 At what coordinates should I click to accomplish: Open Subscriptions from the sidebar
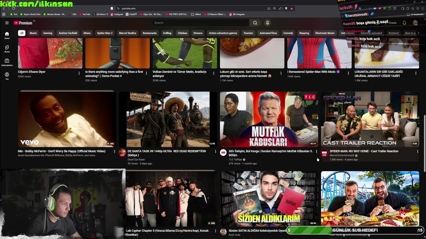click(x=7, y=62)
